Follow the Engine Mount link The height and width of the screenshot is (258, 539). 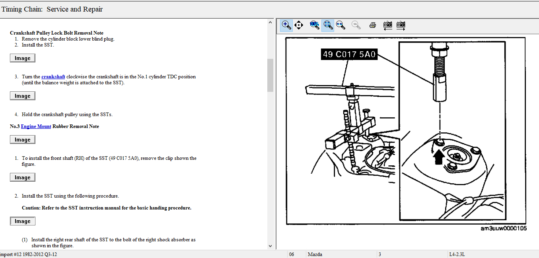[x=36, y=126]
